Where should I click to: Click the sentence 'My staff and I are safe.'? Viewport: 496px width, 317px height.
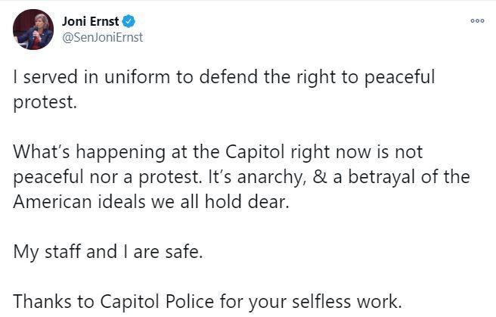108,252
